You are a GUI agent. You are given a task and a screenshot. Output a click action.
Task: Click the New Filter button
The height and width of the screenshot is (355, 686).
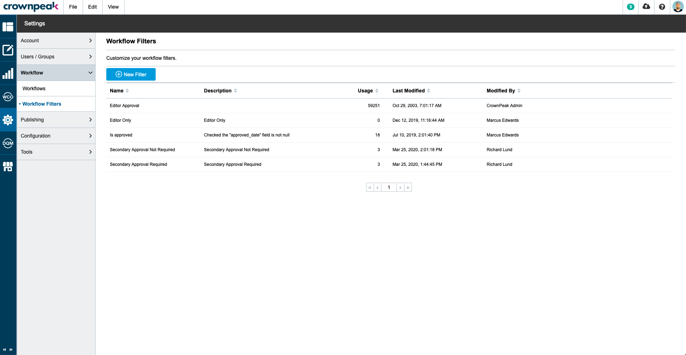click(x=131, y=75)
